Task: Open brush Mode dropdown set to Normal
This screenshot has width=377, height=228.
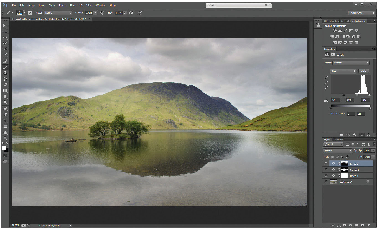Action: (58, 13)
